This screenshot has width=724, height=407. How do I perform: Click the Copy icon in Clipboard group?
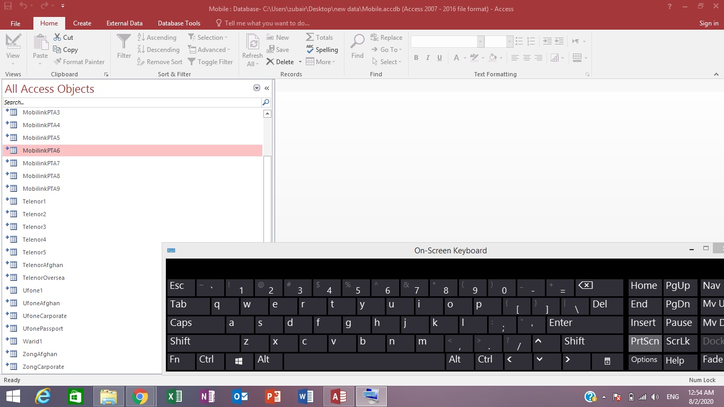click(x=57, y=49)
